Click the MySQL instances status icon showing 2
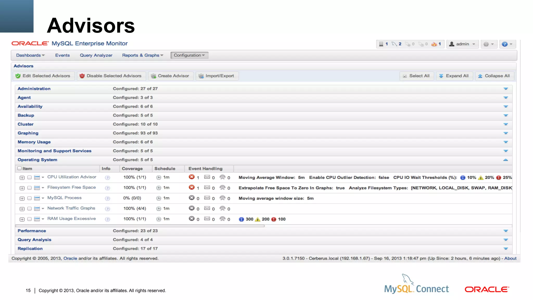This screenshot has height=300, width=533. click(x=394, y=44)
